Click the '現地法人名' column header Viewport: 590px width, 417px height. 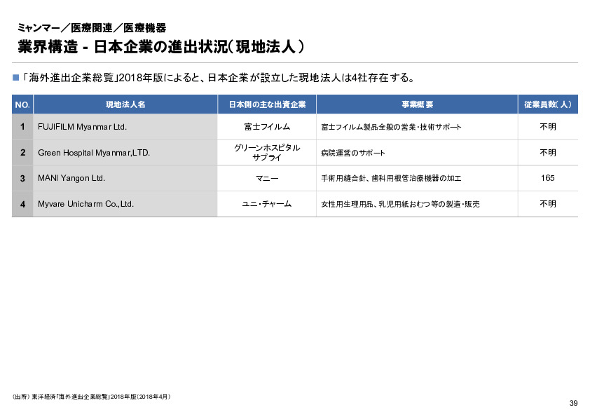pyautogui.click(x=125, y=104)
